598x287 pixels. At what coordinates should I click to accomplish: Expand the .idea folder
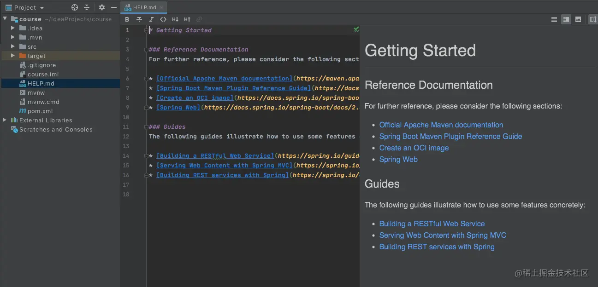click(13, 28)
